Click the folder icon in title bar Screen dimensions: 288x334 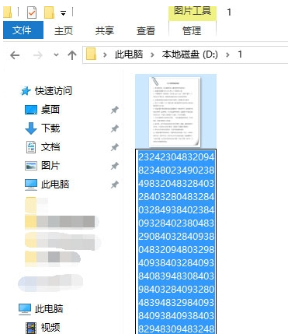pyautogui.click(x=7, y=12)
